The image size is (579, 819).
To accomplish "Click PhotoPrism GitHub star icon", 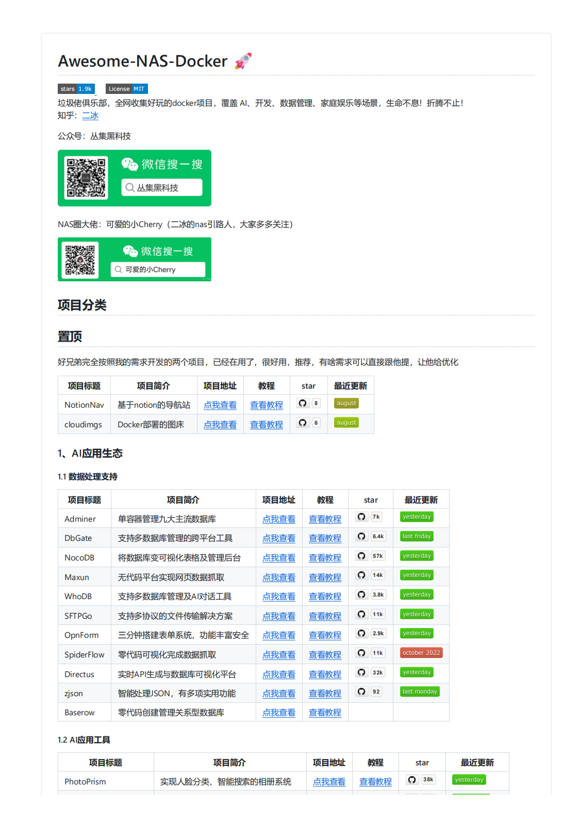I will pyautogui.click(x=412, y=780).
